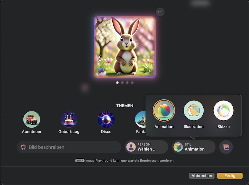Select the Animation style option
The image size is (249, 185).
tap(164, 110)
